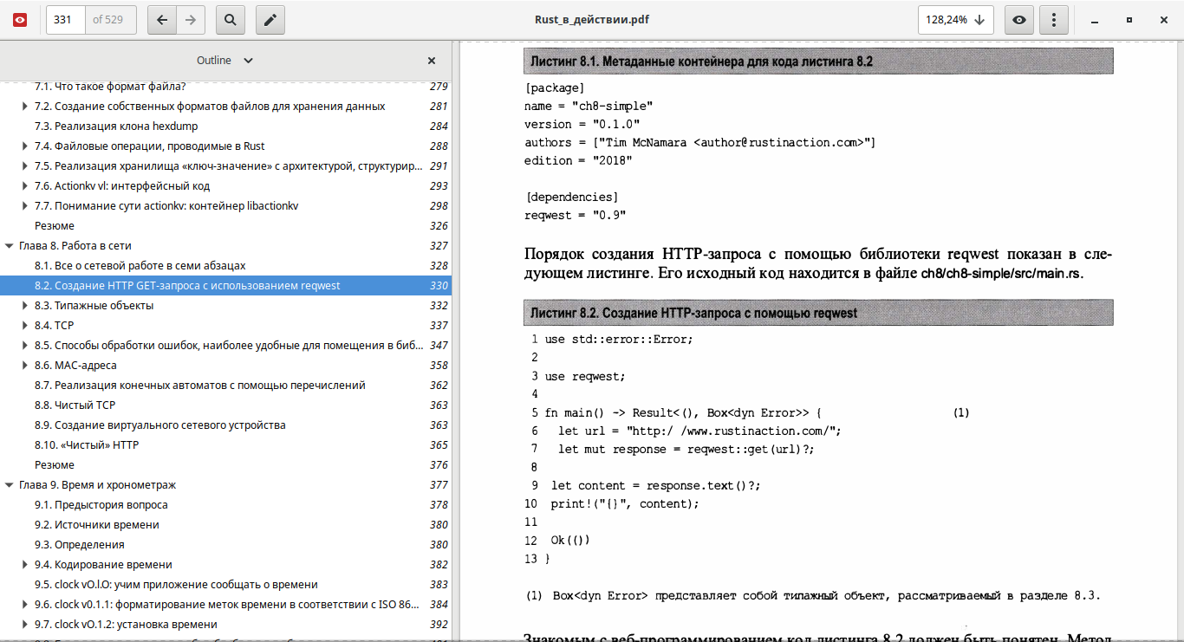Viewport: 1184px width, 642px height.
Task: Open the three-dot document menu
Action: [x=1053, y=20]
